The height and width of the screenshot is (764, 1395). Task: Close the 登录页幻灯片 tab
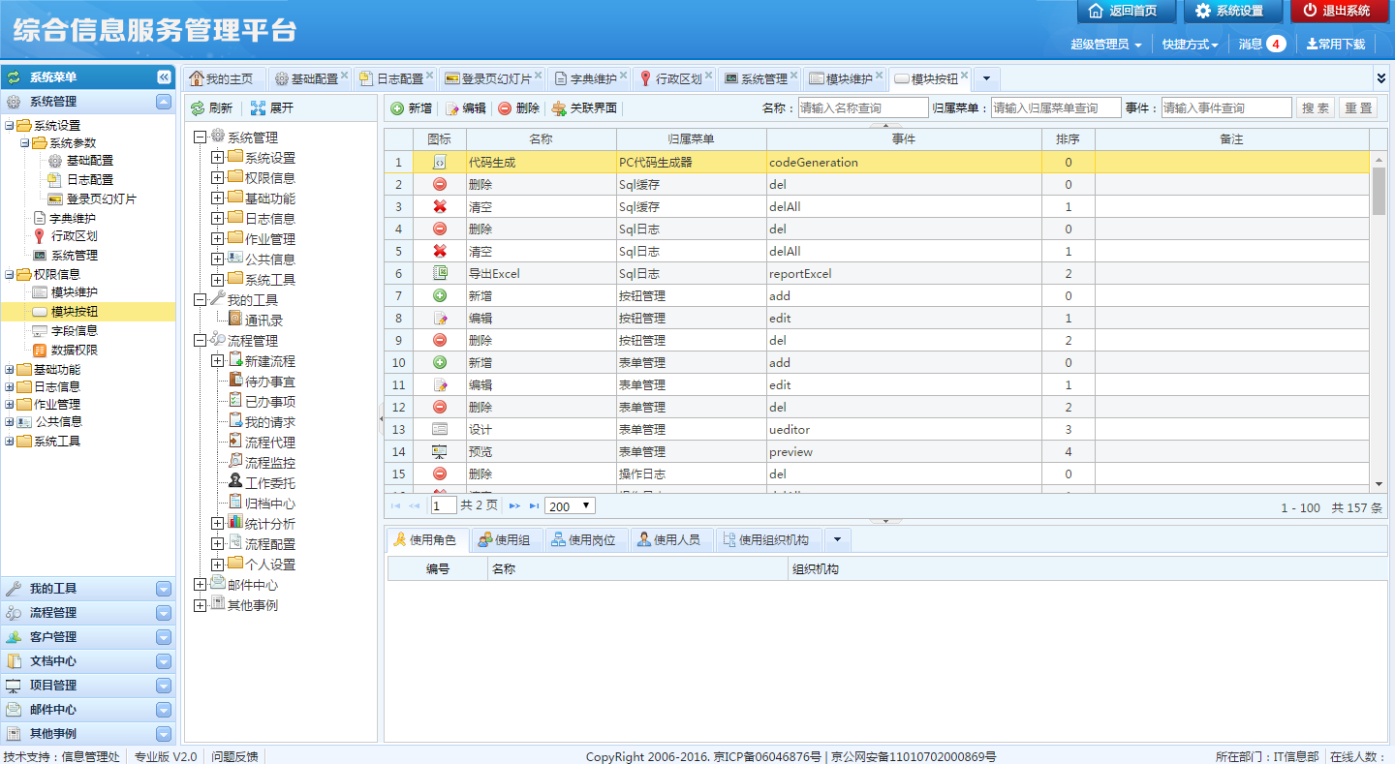539,75
